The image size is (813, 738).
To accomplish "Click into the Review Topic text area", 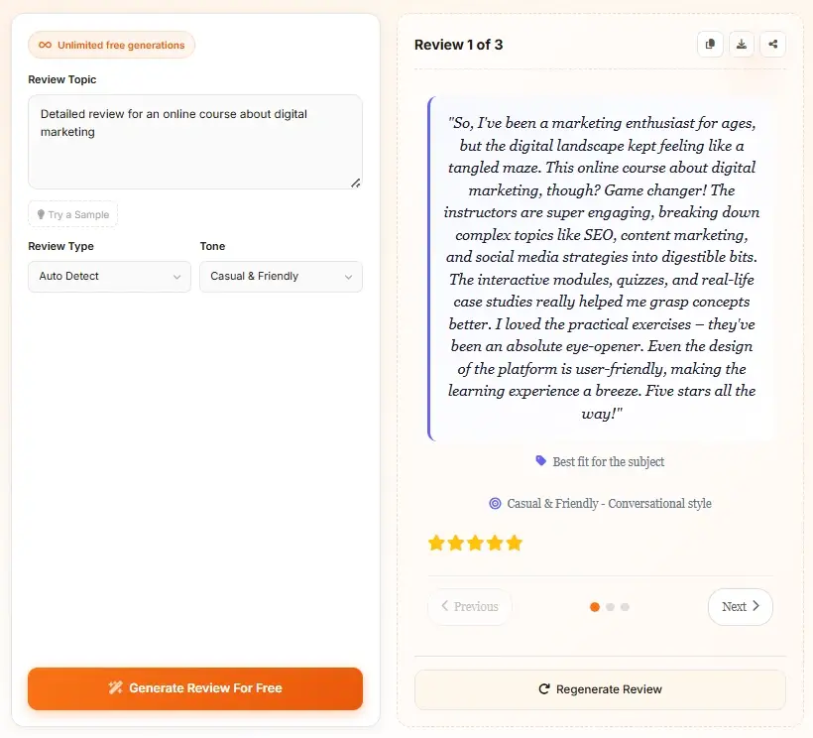I will point(195,142).
